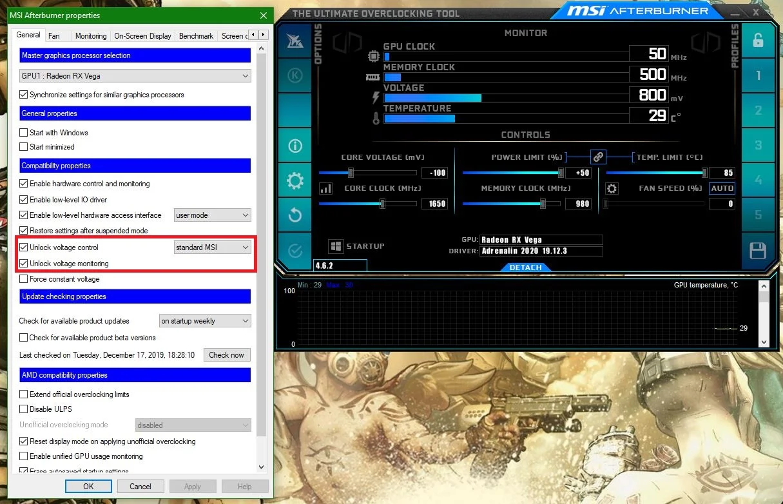783x504 pixels.
Task: Enable Disable ULPS checkbox
Action: pos(24,409)
